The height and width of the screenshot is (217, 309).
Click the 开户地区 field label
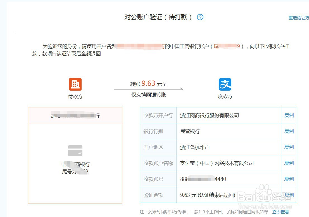tap(153, 147)
